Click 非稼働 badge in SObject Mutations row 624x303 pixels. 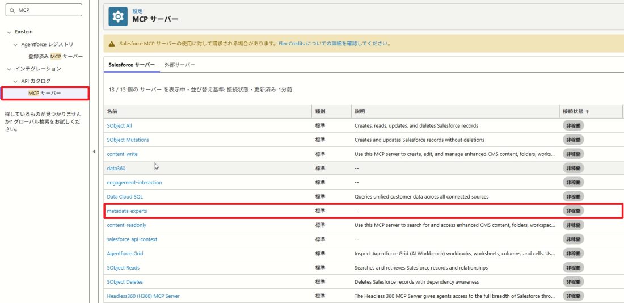click(x=573, y=140)
